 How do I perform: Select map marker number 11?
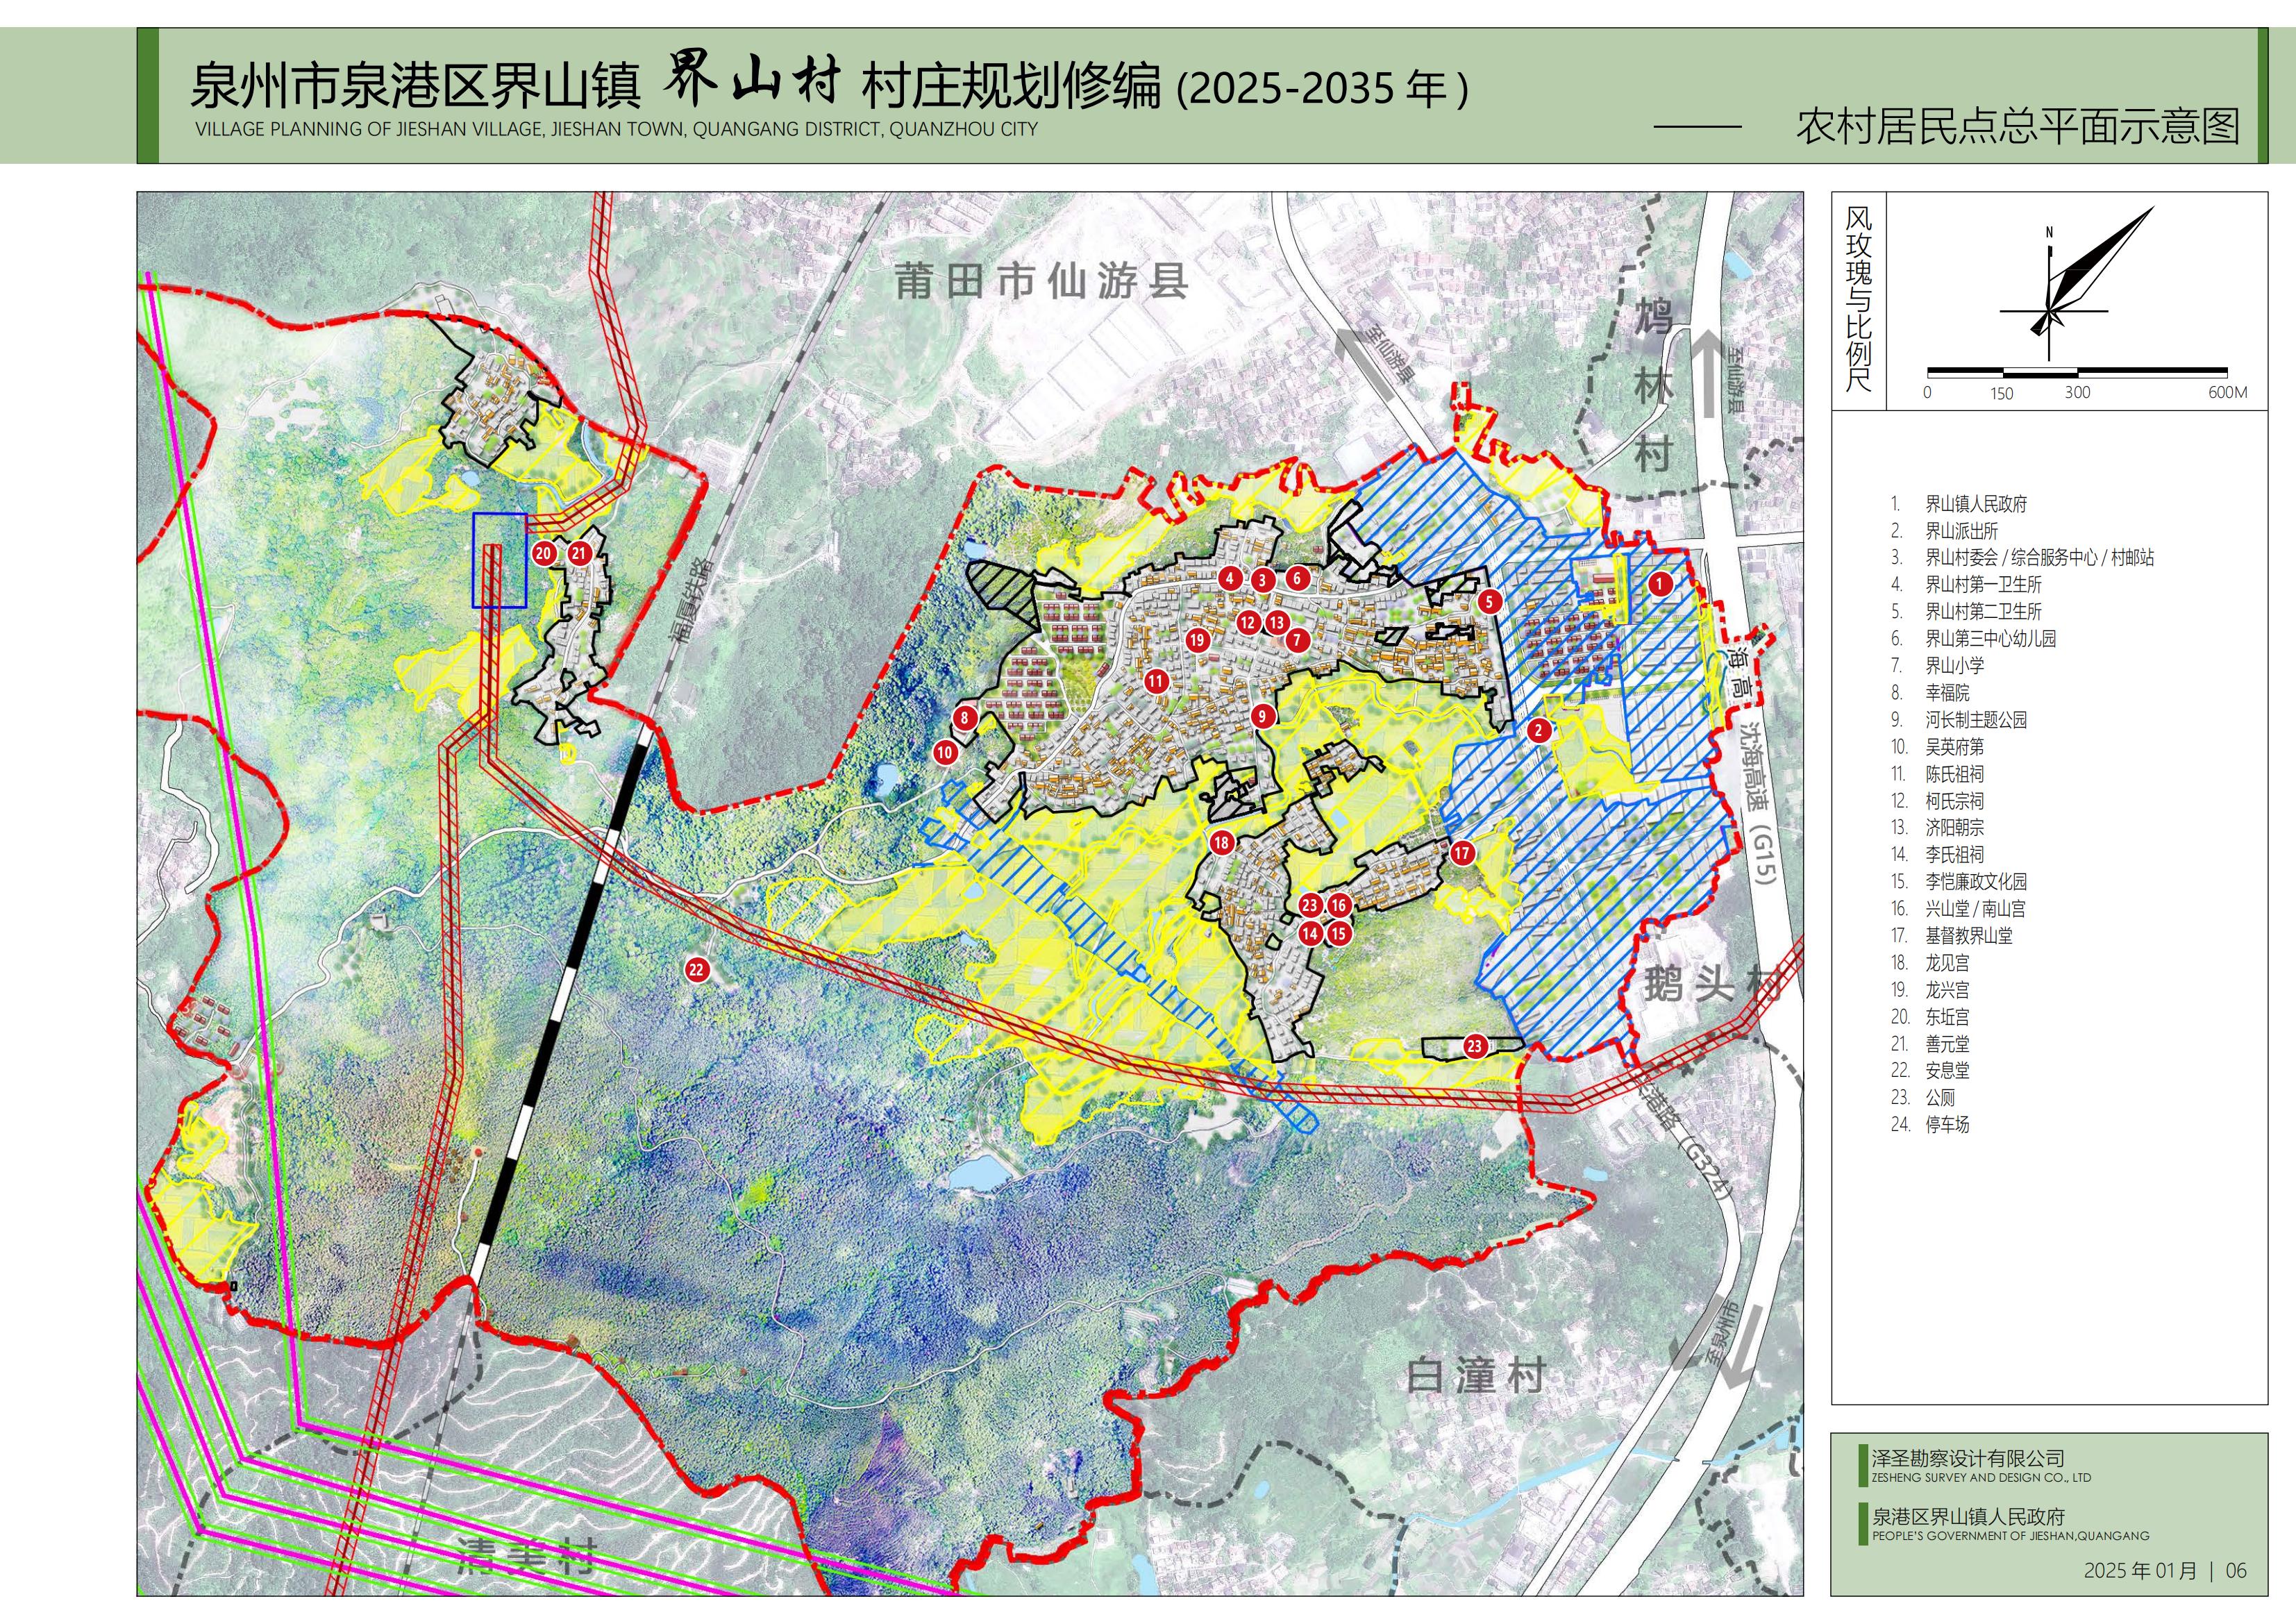pyautogui.click(x=1156, y=682)
